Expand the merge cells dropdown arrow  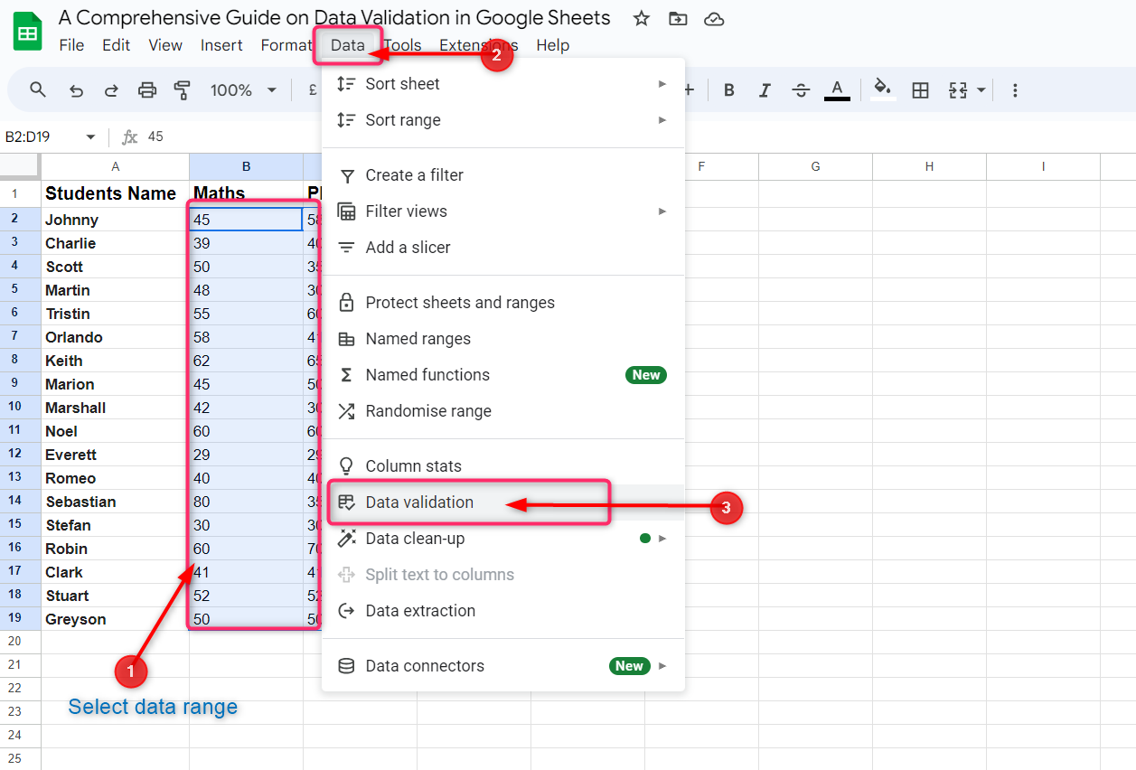point(981,89)
